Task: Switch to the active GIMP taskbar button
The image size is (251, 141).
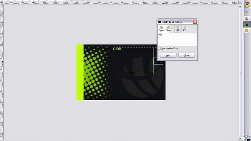Action: tap(247, 25)
